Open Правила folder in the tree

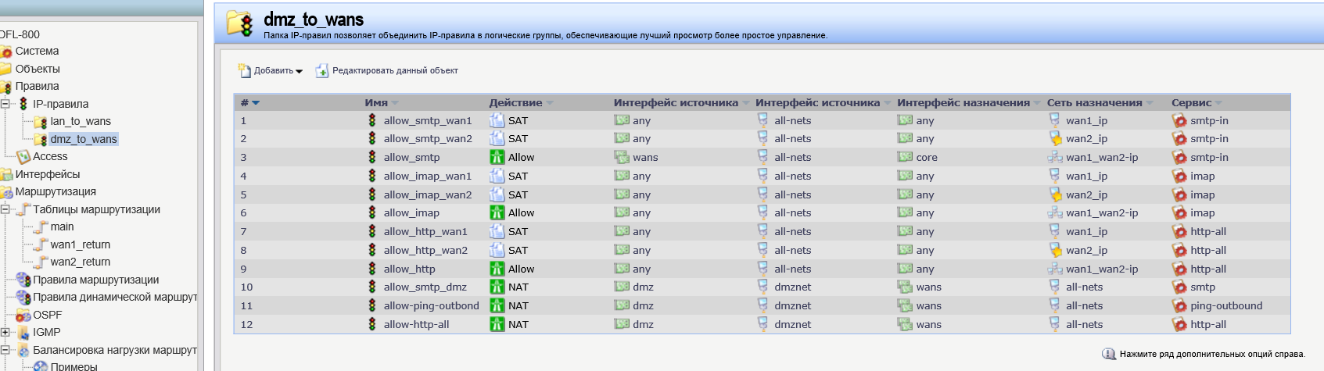point(37,86)
